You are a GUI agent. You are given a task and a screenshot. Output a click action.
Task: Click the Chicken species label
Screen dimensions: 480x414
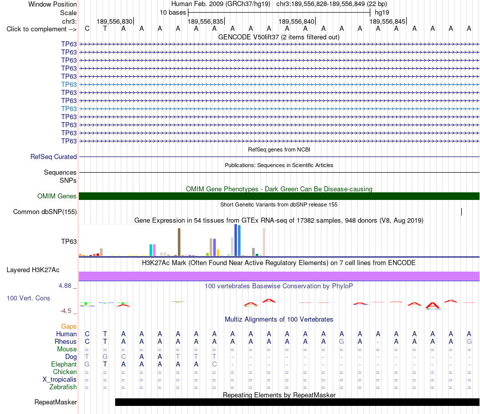[x=65, y=372]
